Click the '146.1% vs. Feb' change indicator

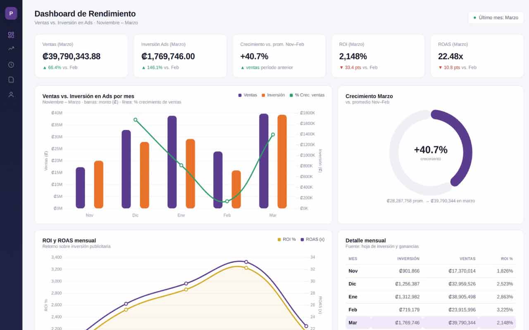pyautogui.click(x=160, y=68)
